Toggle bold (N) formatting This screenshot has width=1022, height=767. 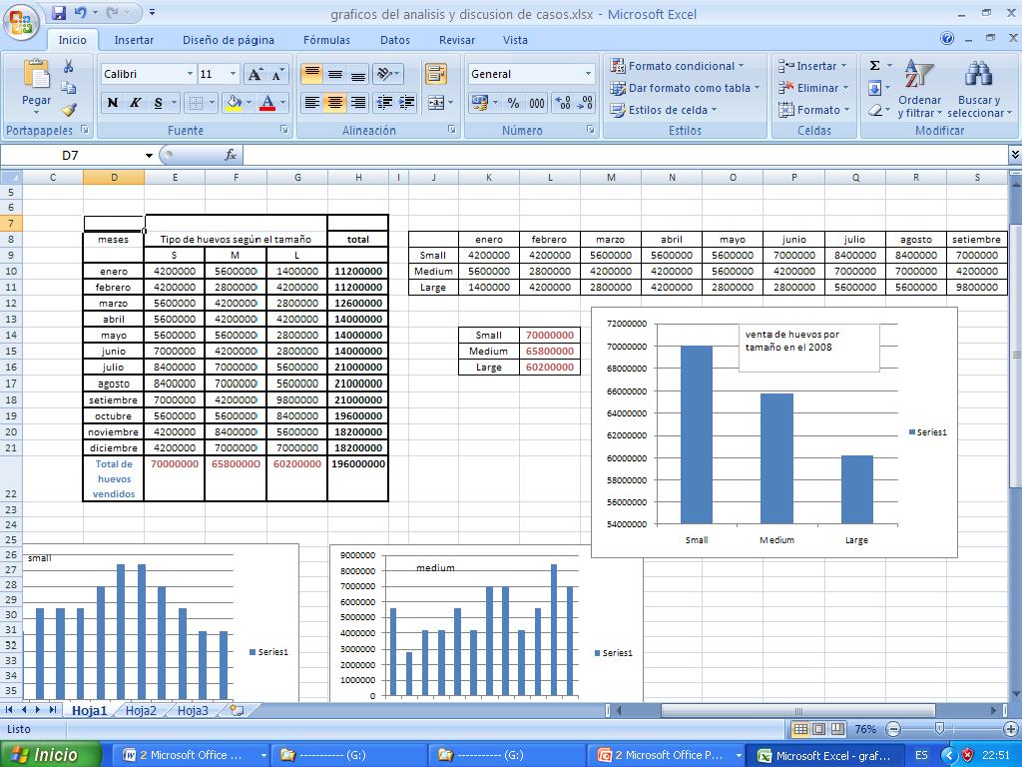click(111, 104)
